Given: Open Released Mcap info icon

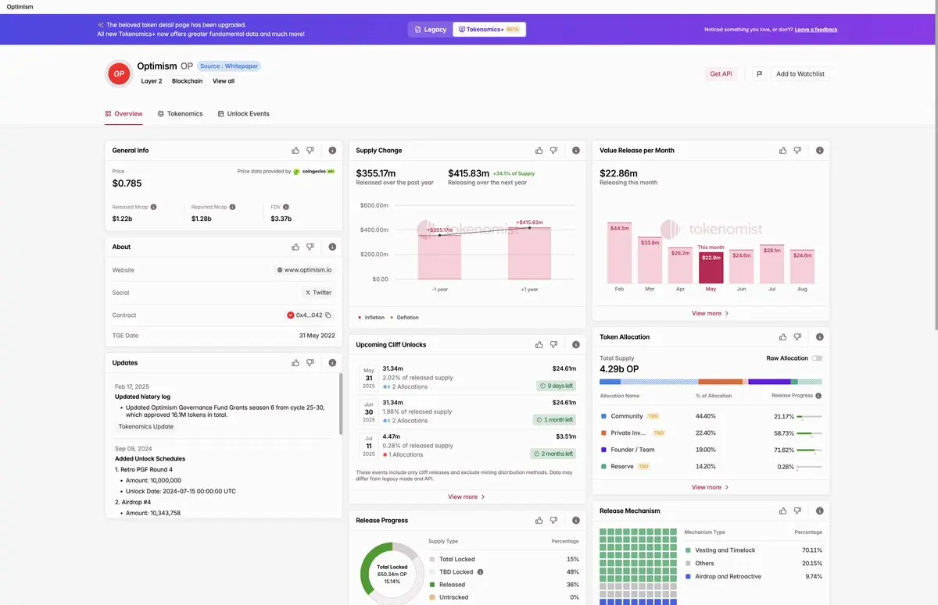Looking at the screenshot, I should tap(153, 207).
